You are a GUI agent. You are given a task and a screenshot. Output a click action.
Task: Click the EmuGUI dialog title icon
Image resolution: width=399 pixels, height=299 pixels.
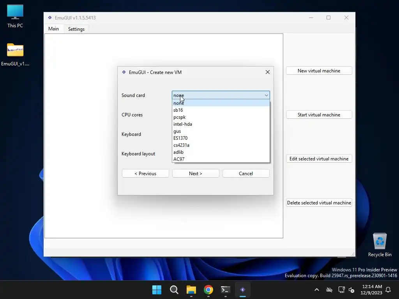click(x=124, y=72)
